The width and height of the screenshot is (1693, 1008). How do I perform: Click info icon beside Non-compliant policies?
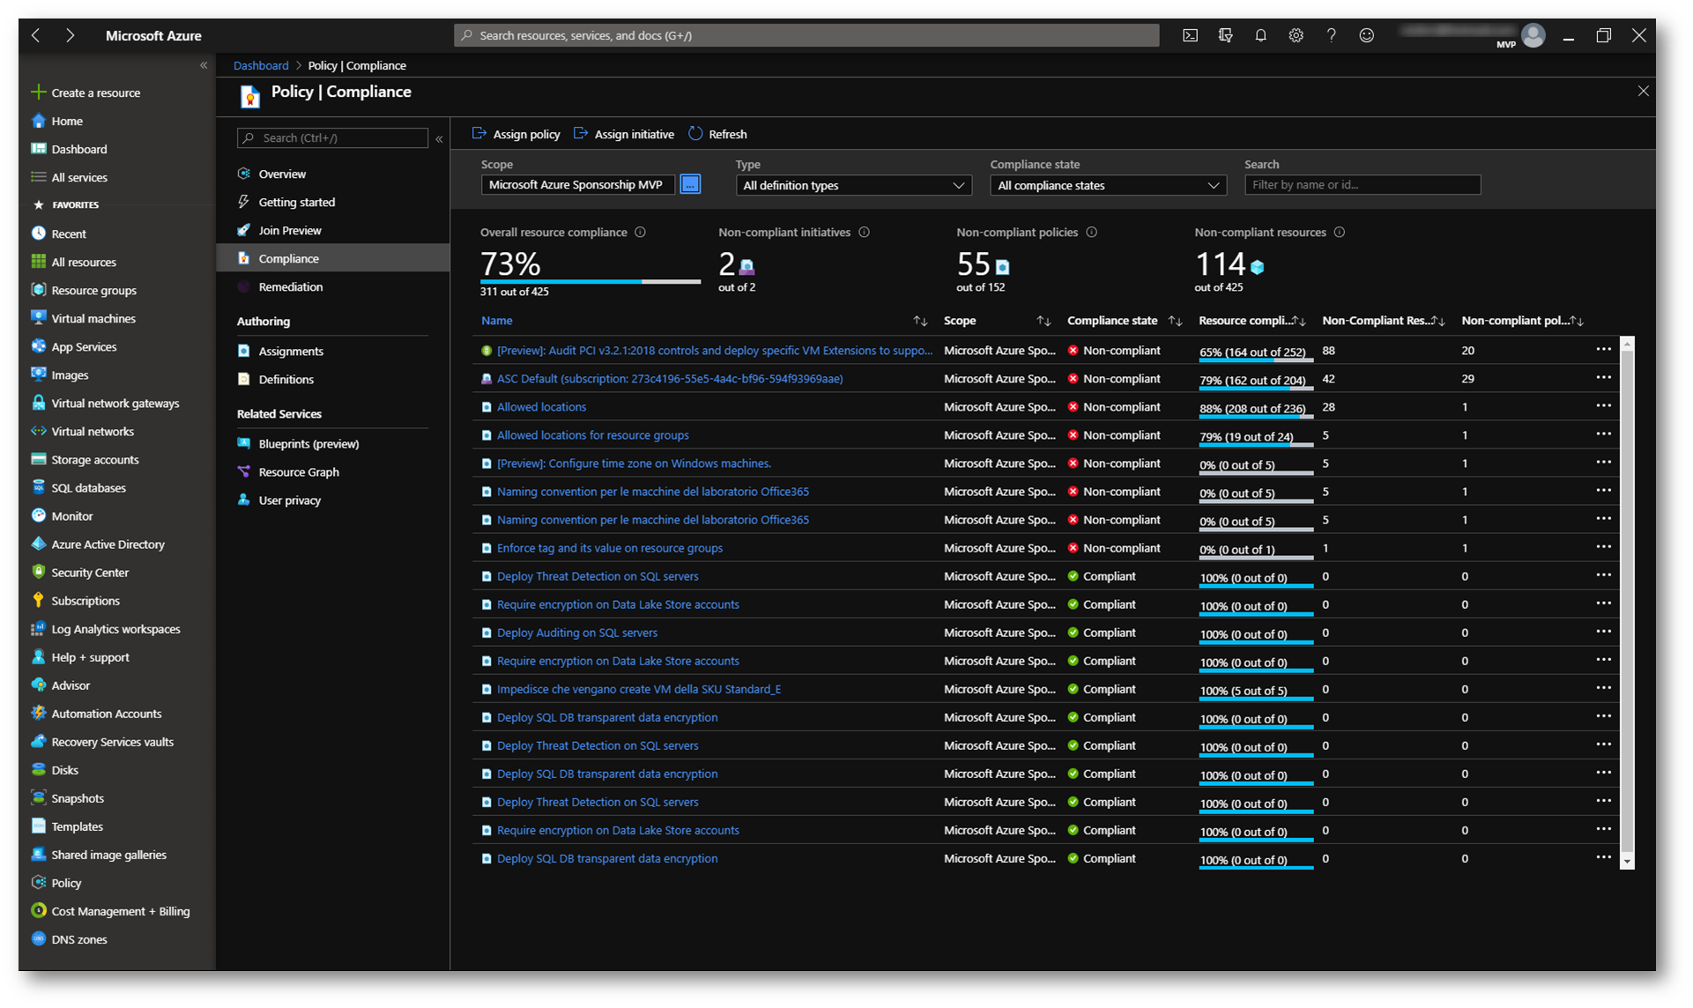click(1092, 233)
